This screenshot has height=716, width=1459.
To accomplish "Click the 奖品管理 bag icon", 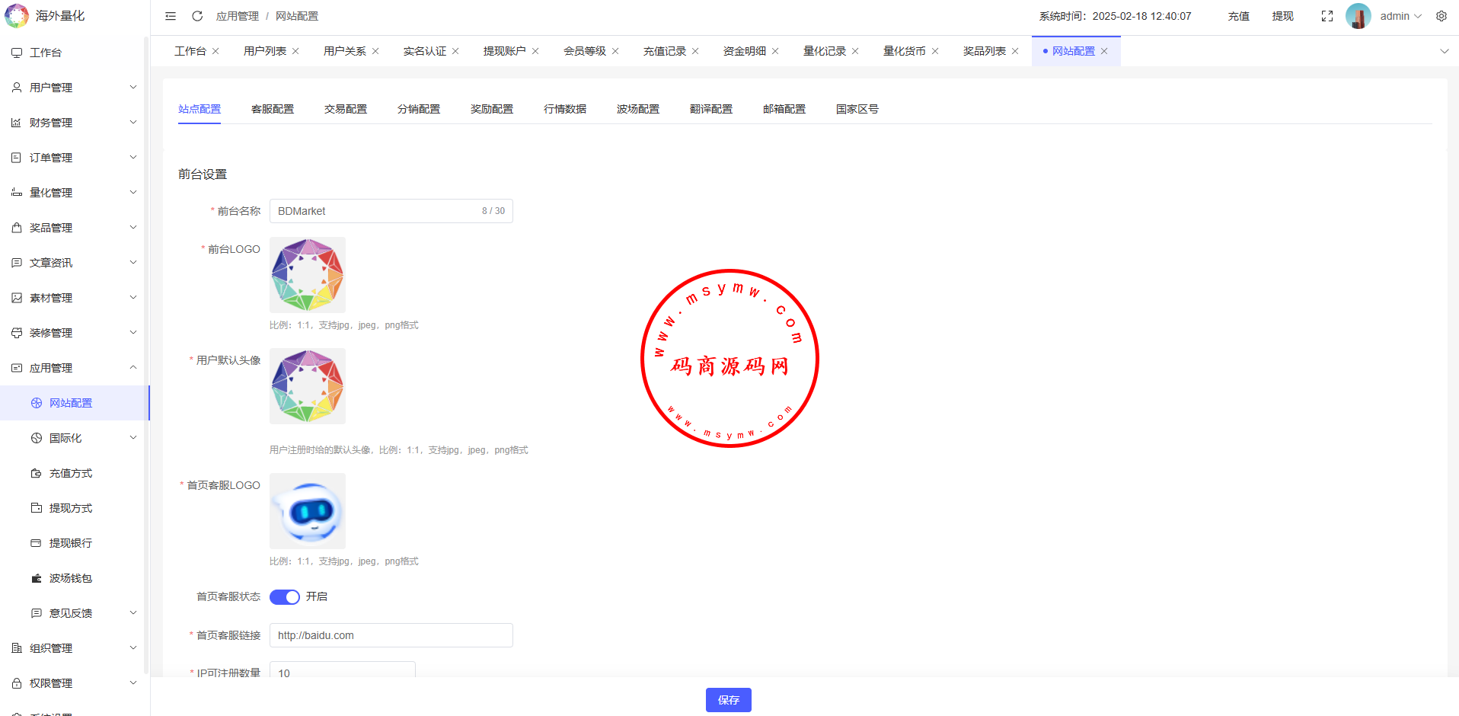I will click(x=17, y=228).
